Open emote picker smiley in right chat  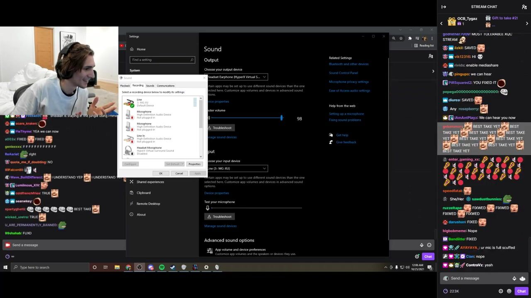[x=509, y=291]
